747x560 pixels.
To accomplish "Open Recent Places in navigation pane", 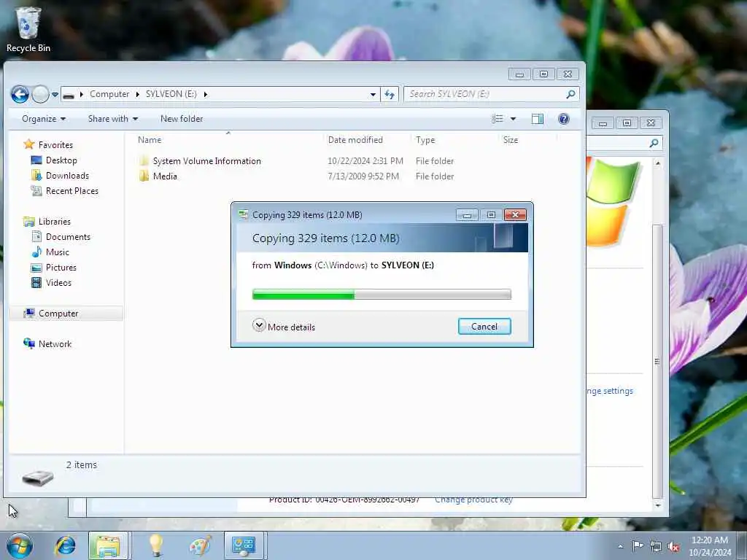I will pyautogui.click(x=72, y=191).
